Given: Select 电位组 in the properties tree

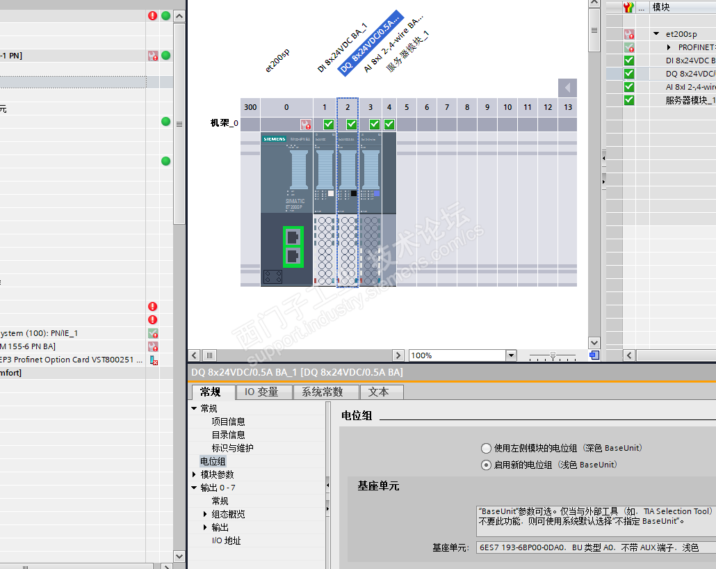Looking at the screenshot, I should point(213,461).
